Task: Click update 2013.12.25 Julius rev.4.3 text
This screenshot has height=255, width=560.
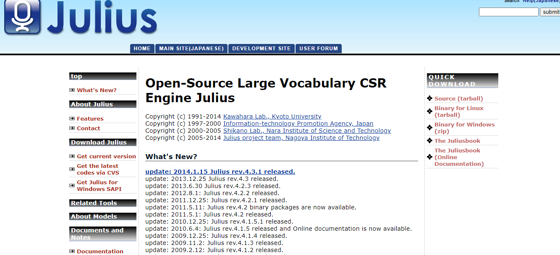Action: [212, 179]
